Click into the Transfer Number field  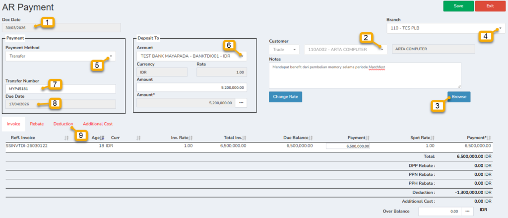coord(61,88)
